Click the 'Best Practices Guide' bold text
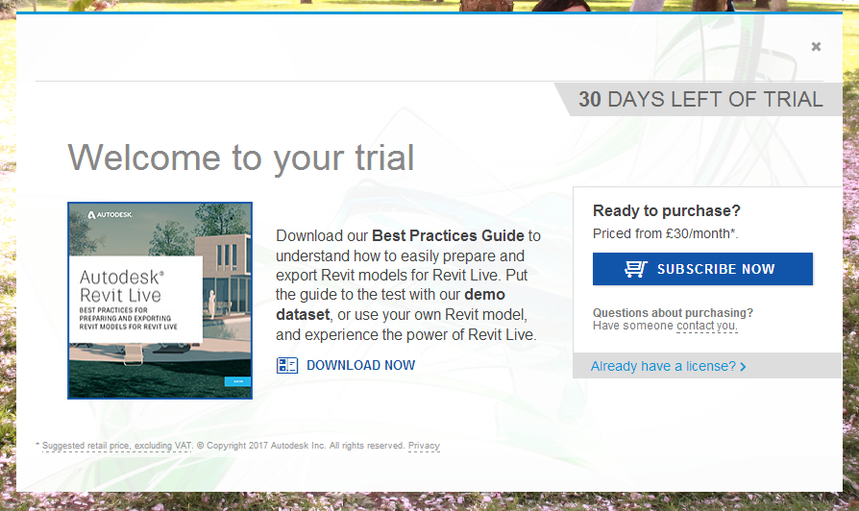Image resolution: width=859 pixels, height=511 pixels. 448,235
